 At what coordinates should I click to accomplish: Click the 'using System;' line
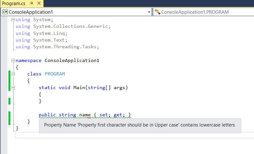pyautogui.click(x=34, y=19)
